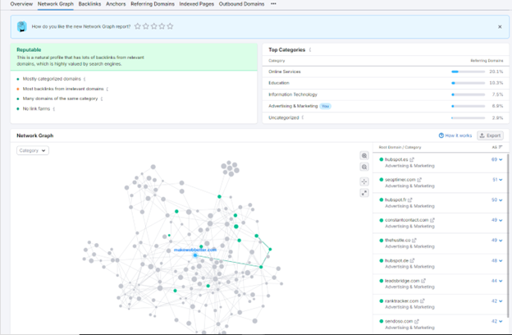Viewport: 512px width, 335px height.
Task: Show more tabs via ellipsis
Action: [x=273, y=4]
